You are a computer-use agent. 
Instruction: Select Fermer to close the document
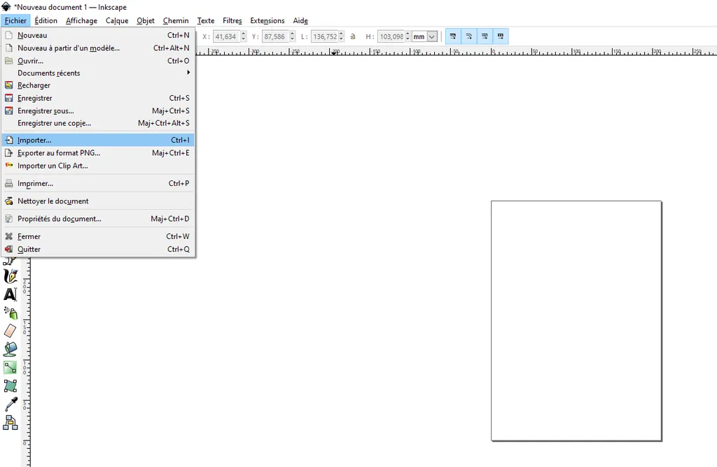pos(99,236)
